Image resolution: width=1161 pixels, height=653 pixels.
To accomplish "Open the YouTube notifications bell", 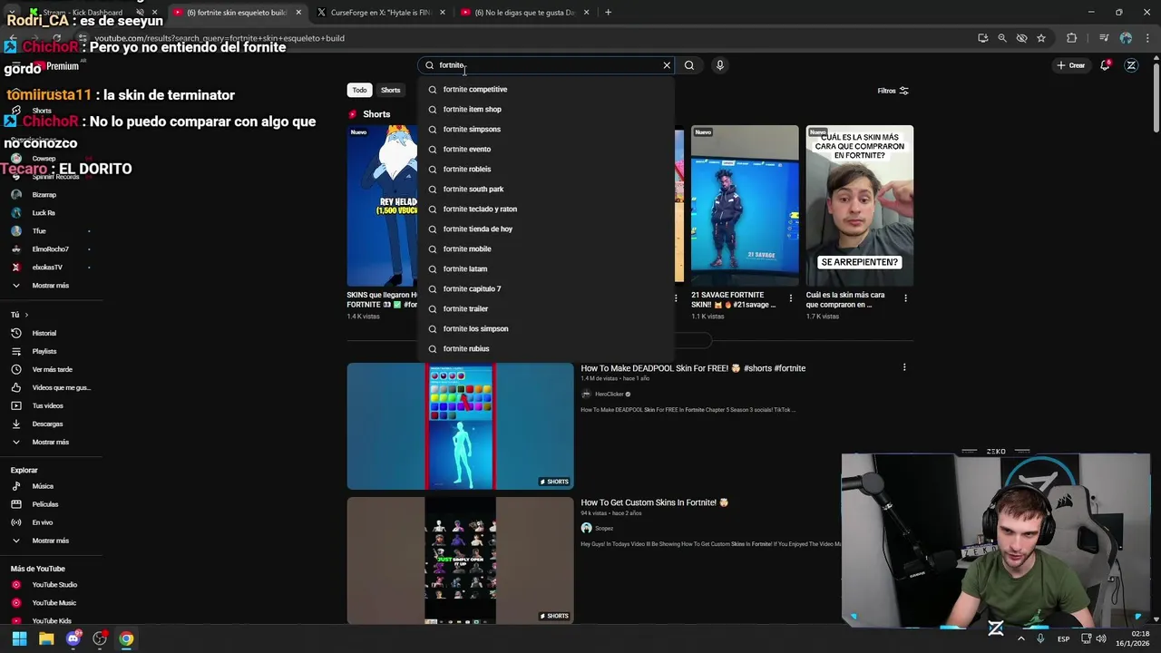I will pos(1105,65).
